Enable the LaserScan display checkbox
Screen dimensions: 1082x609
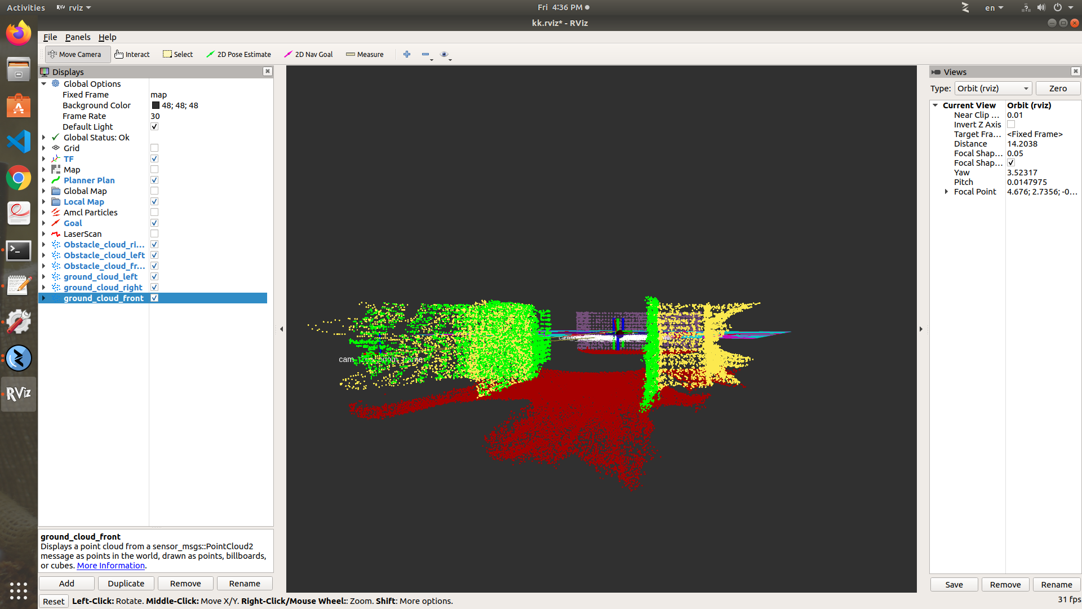click(154, 234)
